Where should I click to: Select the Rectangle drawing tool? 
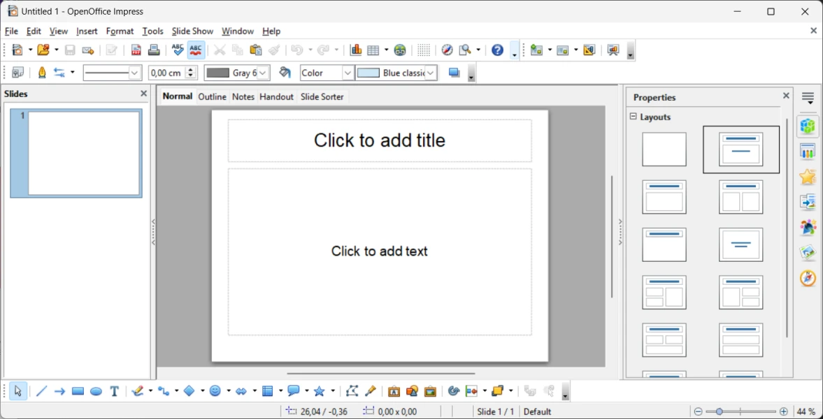point(78,392)
